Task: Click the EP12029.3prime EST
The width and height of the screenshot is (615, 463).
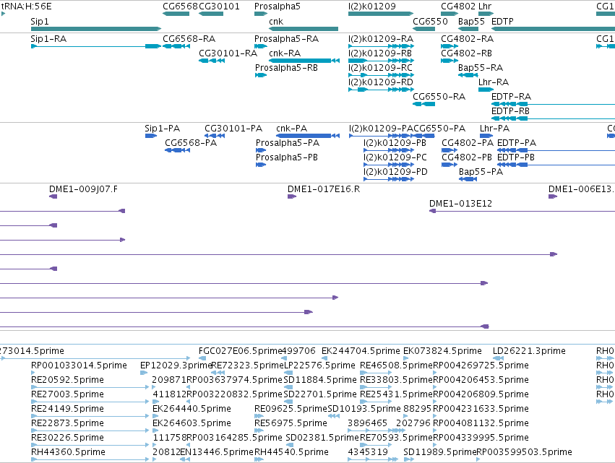Action: 144,373
